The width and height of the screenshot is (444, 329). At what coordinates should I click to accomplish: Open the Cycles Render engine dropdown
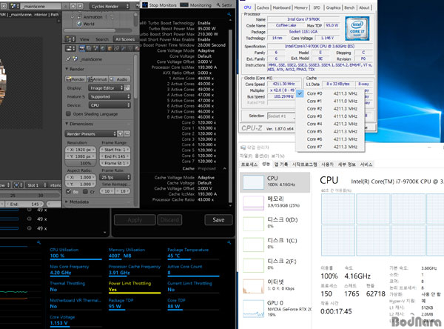pyautogui.click(x=110, y=6)
